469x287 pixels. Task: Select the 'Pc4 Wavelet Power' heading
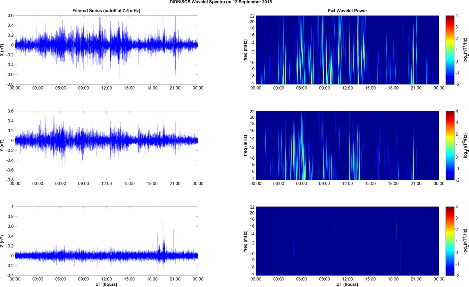pyautogui.click(x=347, y=11)
